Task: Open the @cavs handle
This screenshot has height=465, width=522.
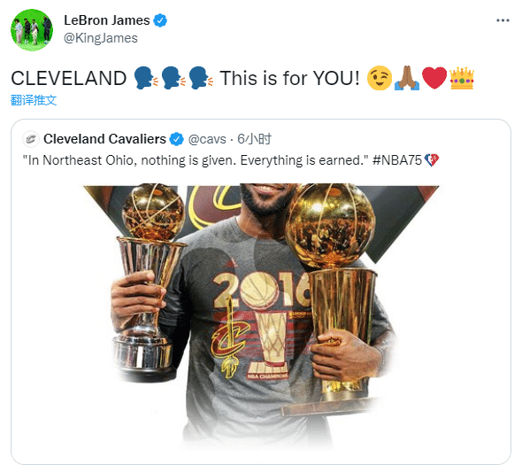Action: point(207,139)
